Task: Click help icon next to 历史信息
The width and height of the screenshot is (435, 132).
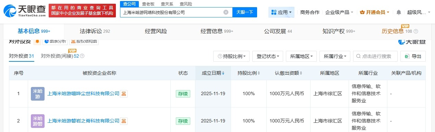Action: tap(416, 31)
